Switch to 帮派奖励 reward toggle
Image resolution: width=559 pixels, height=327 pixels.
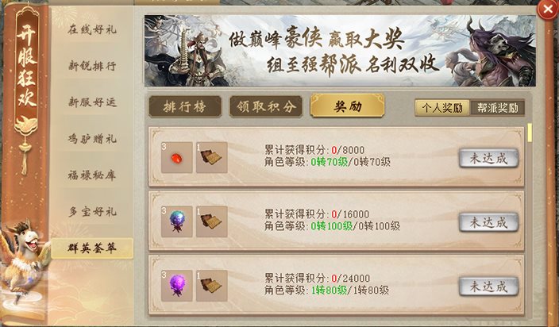click(x=497, y=108)
